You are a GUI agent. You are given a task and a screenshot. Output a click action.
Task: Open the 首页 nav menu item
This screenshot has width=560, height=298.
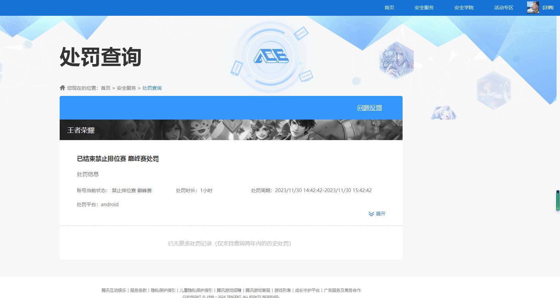coord(389,8)
